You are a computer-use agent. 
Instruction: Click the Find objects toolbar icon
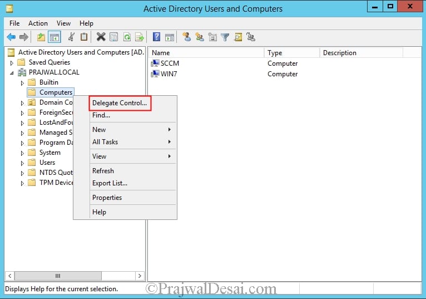[x=238, y=37]
